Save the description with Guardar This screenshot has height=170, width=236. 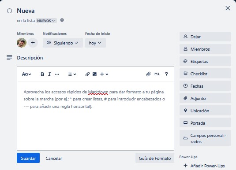tap(28, 158)
